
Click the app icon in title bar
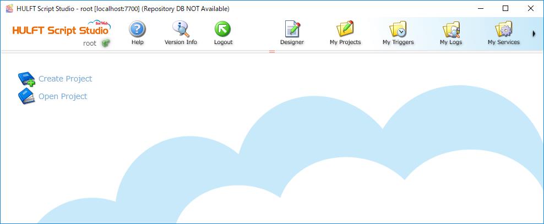tap(9, 8)
